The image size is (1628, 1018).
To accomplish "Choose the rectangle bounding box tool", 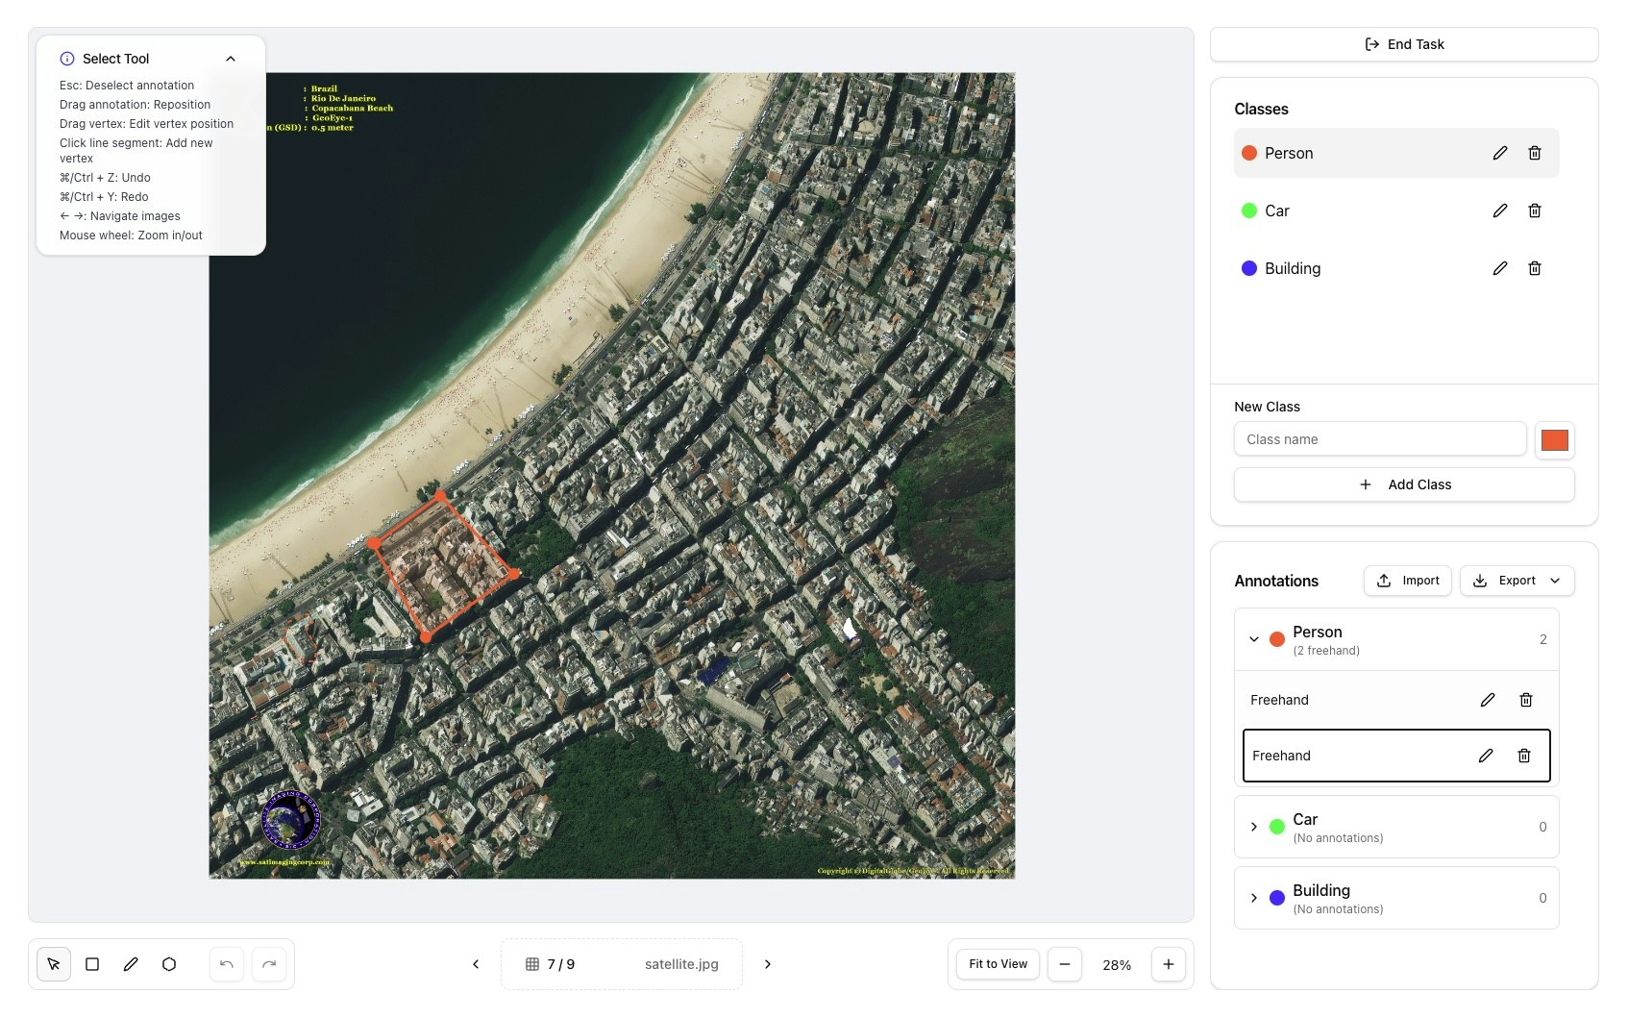I will pyautogui.click(x=92, y=964).
